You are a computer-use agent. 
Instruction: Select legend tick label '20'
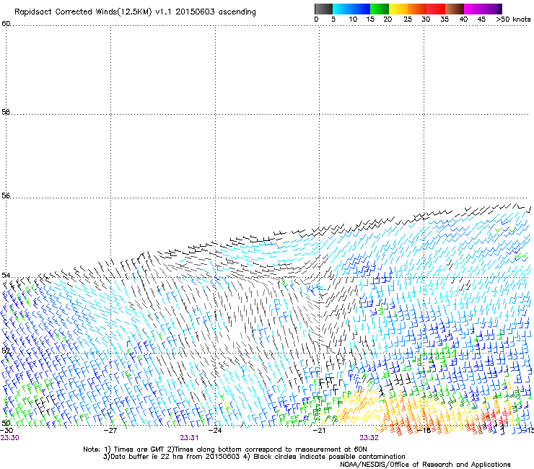(388, 19)
